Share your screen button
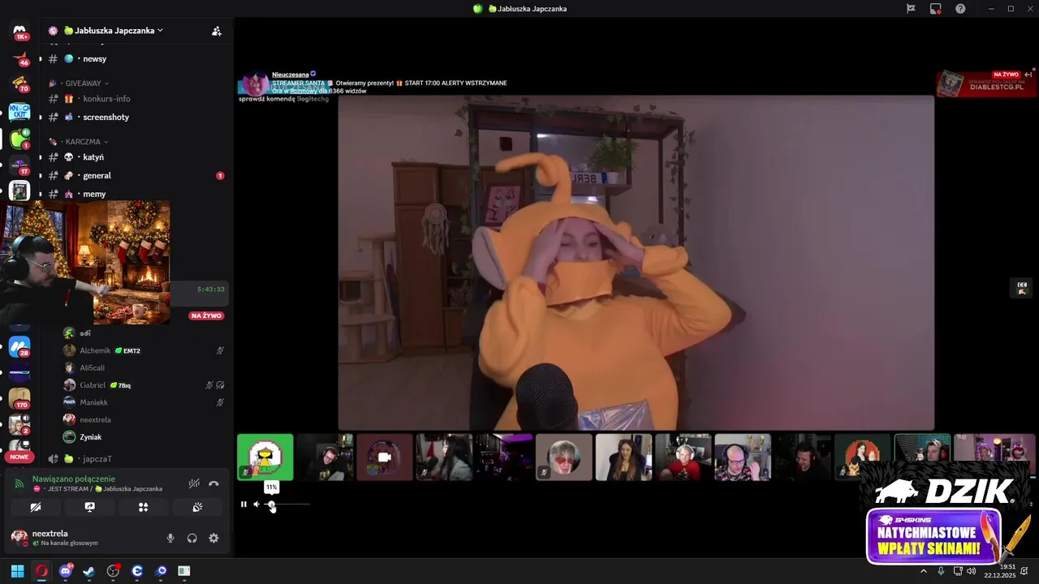The image size is (1039, 584). point(89,507)
